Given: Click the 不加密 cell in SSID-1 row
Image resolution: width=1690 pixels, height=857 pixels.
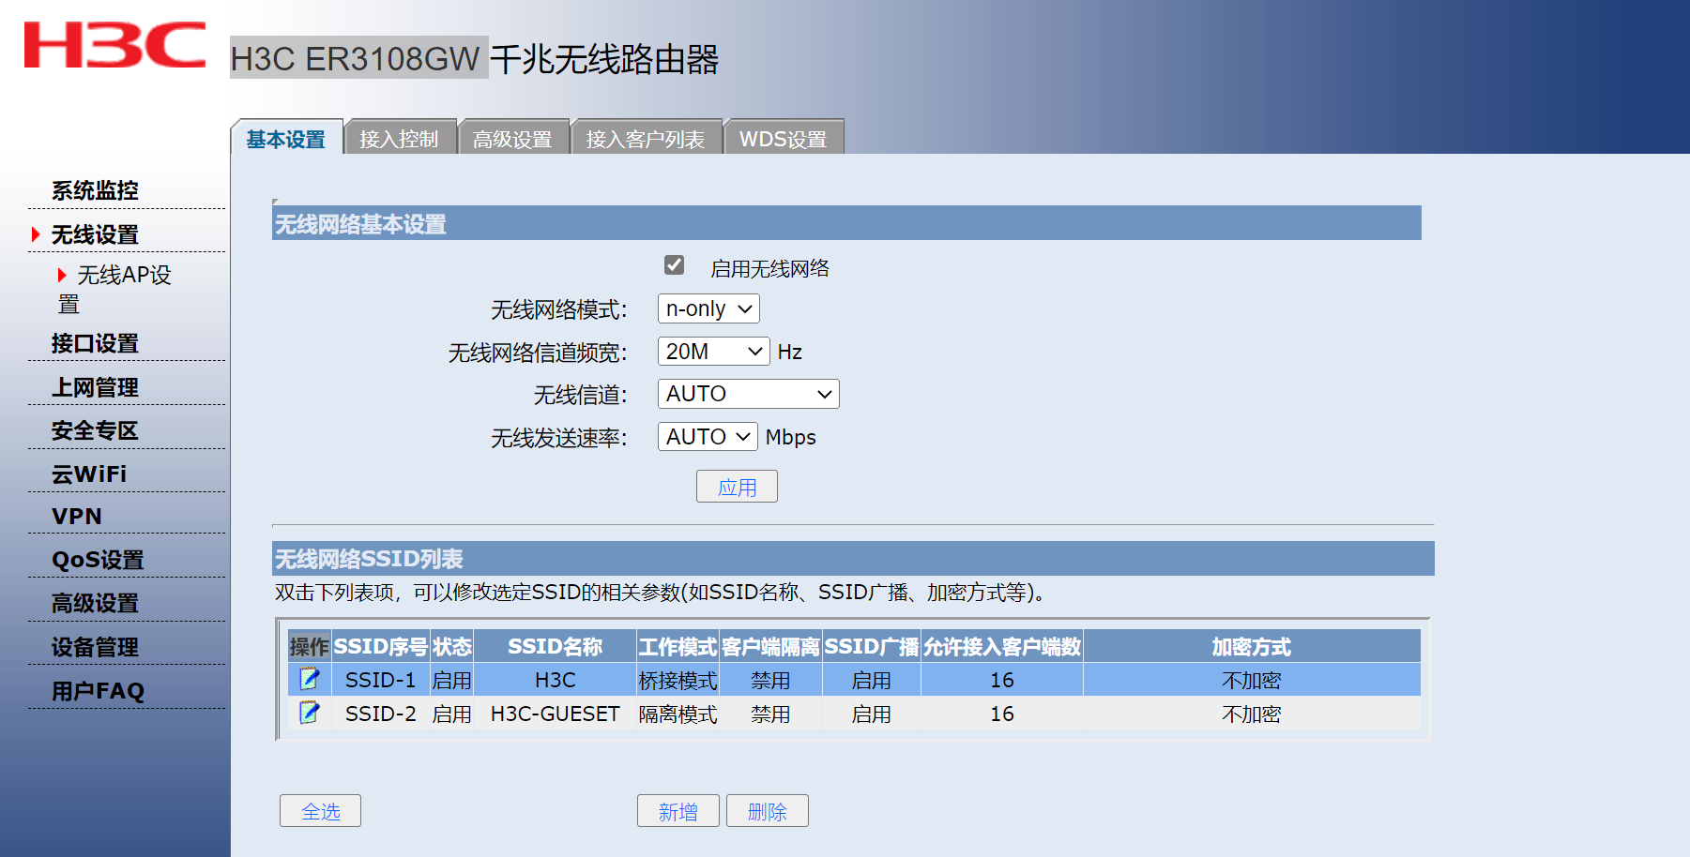Looking at the screenshot, I should pyautogui.click(x=1252, y=680).
